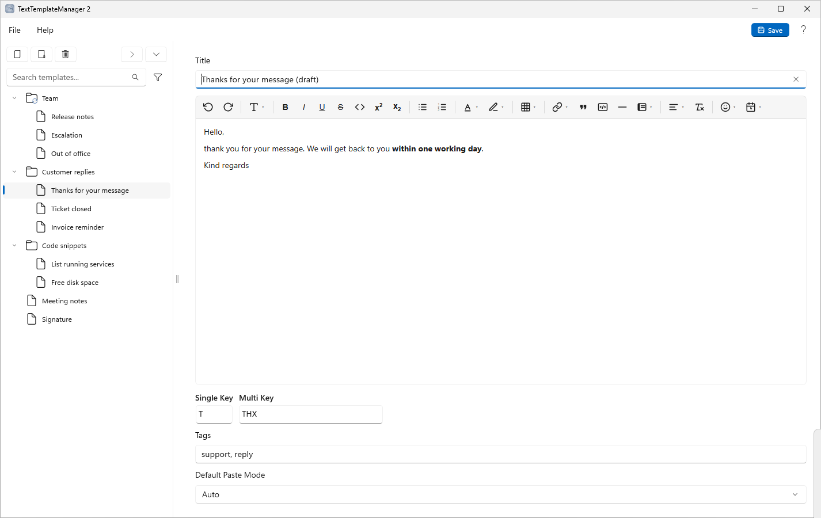Undo the last edit

pyautogui.click(x=208, y=107)
